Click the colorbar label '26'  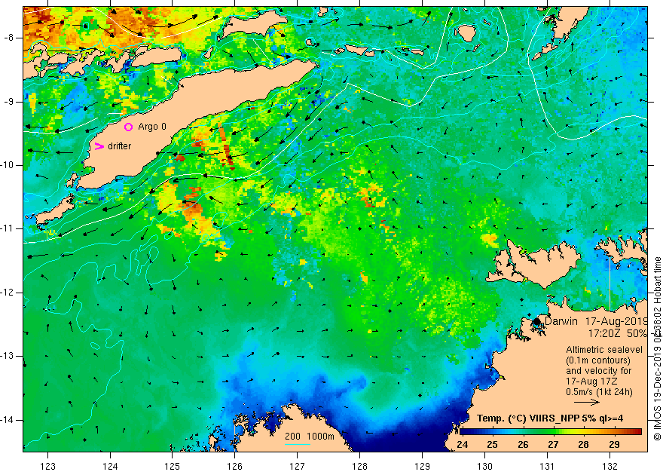click(x=523, y=445)
